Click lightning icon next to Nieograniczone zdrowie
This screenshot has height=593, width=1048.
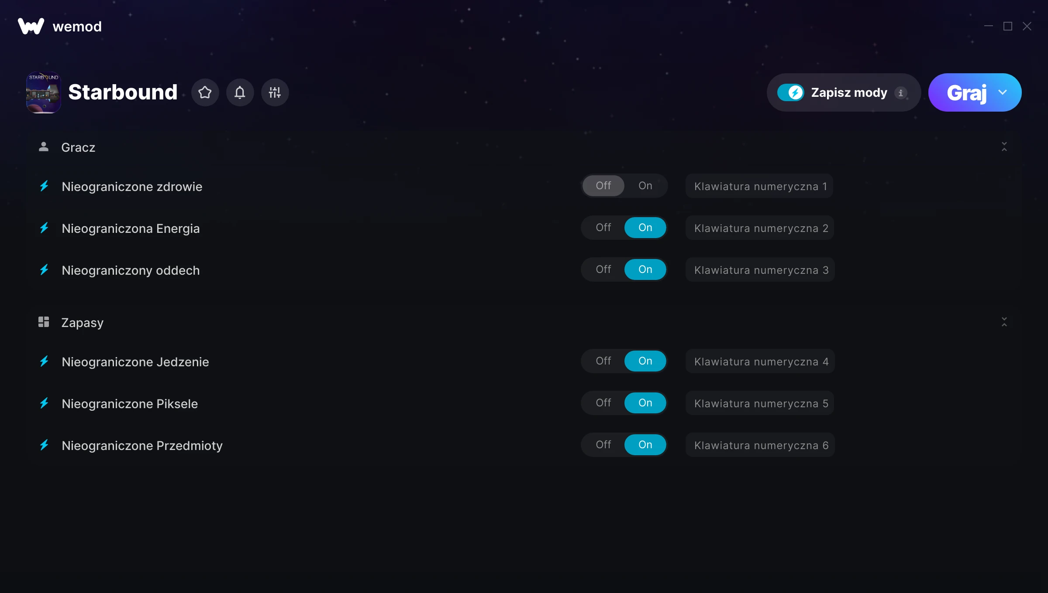(44, 186)
